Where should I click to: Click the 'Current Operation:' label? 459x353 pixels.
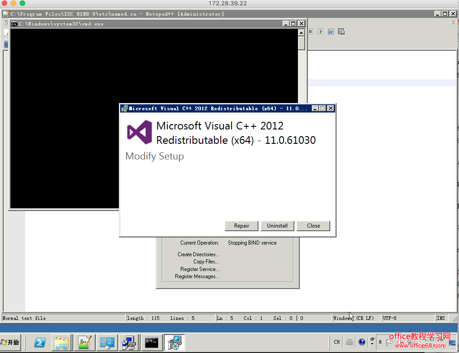tap(199, 243)
